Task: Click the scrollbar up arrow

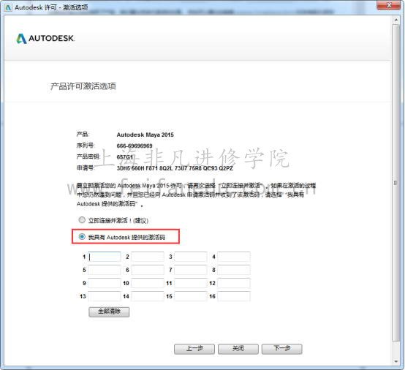Action: 395,20
